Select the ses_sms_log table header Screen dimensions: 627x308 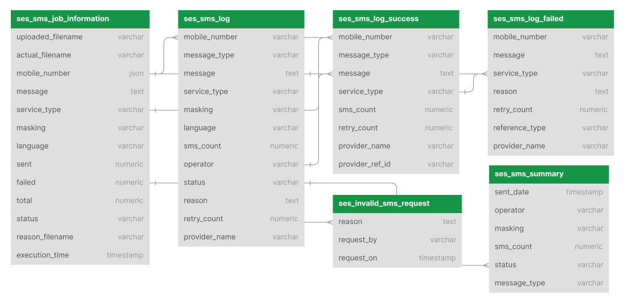(241, 19)
